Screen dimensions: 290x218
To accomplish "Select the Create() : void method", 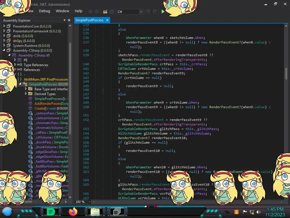I will tap(51, 108).
